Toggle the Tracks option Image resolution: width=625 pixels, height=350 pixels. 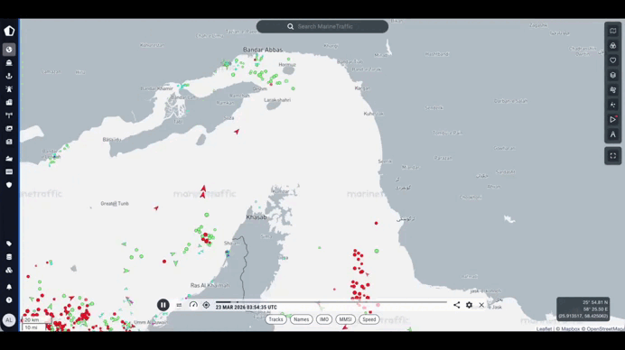[x=275, y=319]
